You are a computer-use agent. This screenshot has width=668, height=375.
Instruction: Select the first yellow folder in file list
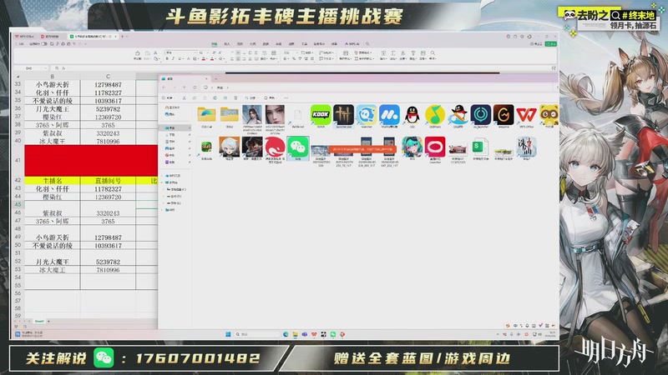pyautogui.click(x=206, y=114)
